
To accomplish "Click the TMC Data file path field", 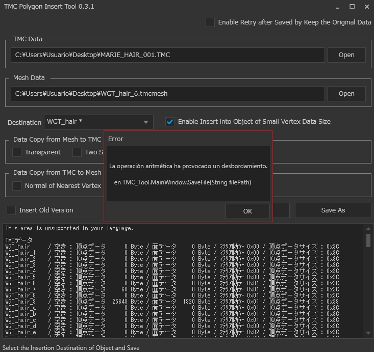I will [x=167, y=55].
